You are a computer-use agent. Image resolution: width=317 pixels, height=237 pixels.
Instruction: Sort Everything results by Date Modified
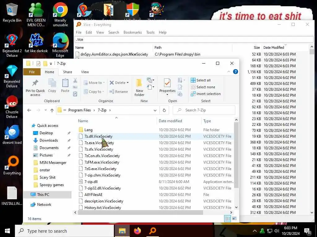coord(274,48)
